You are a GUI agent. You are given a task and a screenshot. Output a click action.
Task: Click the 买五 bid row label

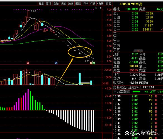116,50
